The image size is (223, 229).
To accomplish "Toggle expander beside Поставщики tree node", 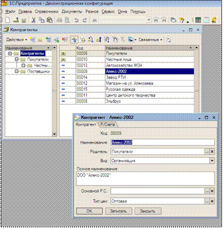I will [x=17, y=71].
